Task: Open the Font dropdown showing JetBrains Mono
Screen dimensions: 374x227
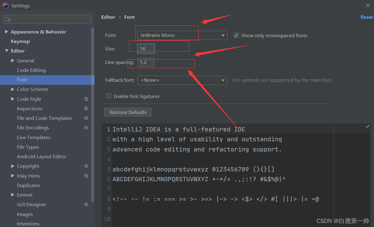Action: click(183, 35)
